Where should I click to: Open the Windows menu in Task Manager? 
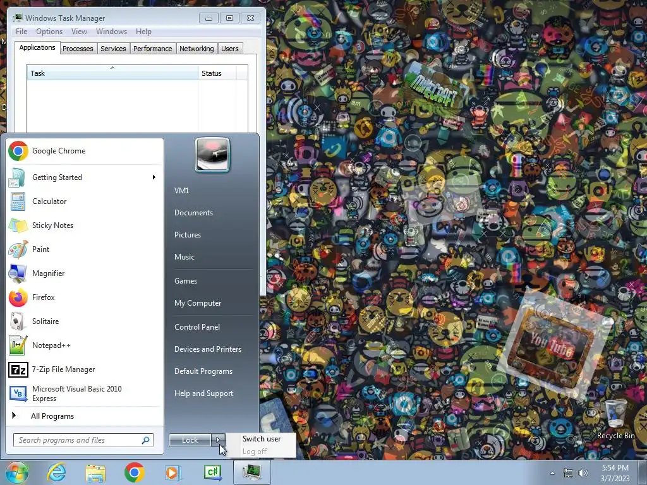tap(111, 32)
